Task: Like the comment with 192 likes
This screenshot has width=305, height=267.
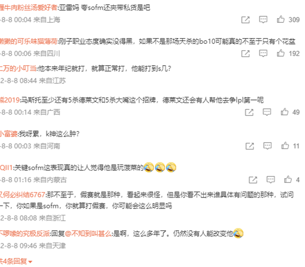Action: click(x=281, y=53)
